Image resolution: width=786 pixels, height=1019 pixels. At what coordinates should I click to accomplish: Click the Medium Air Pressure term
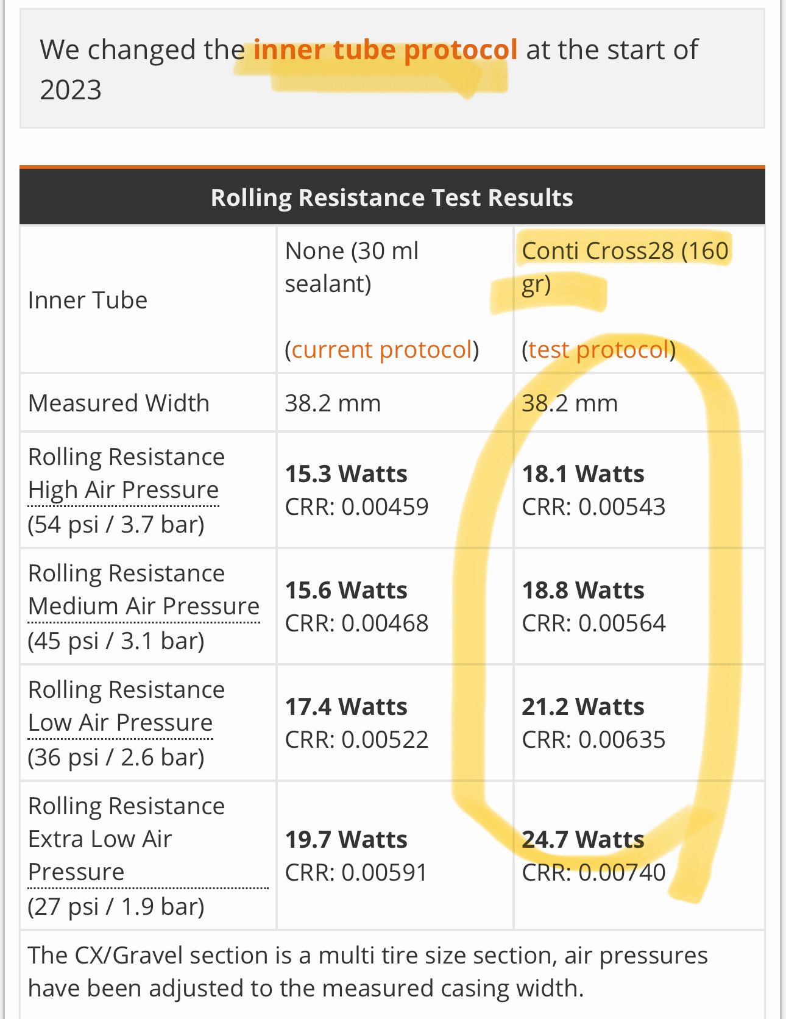(x=144, y=606)
